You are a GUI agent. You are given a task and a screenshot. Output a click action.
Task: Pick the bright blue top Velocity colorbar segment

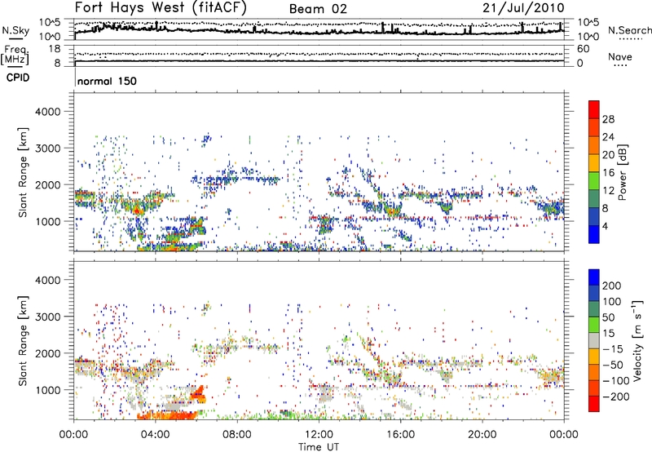coord(594,277)
